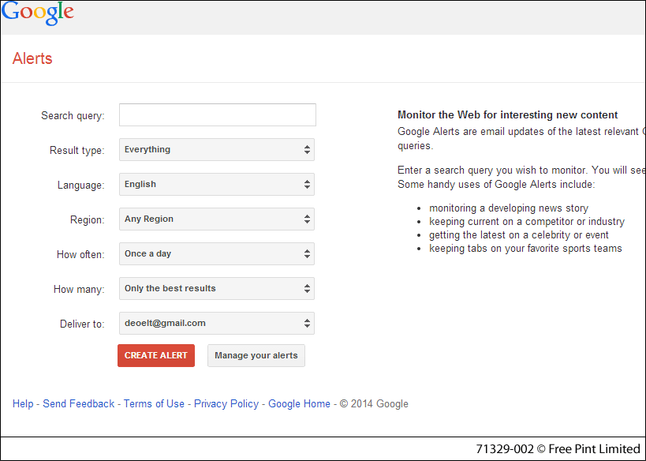Viewport: 646px width, 461px height.
Task: Click the 'getting the latest on a celebrity or event' bullet
Action: [519, 235]
